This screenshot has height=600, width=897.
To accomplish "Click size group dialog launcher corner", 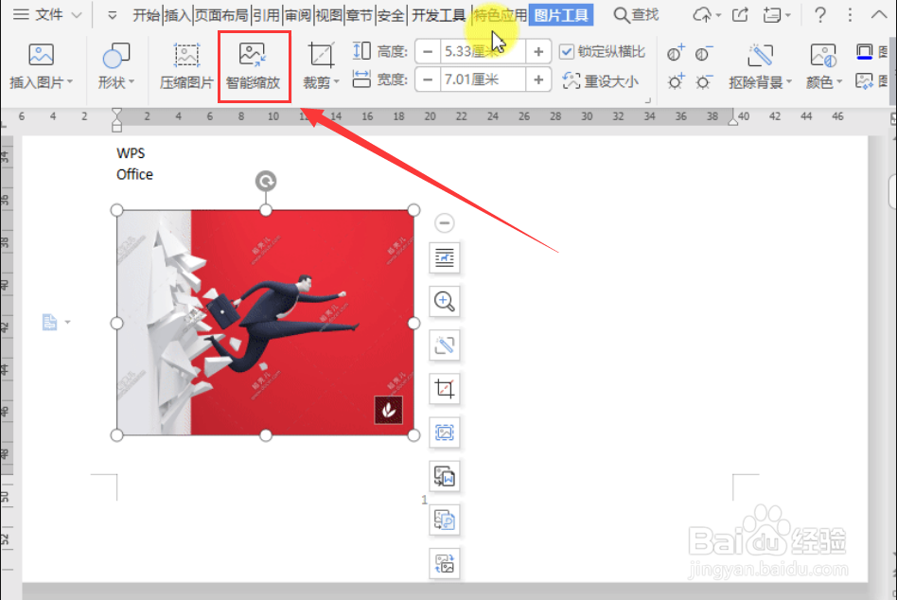I will (648, 100).
